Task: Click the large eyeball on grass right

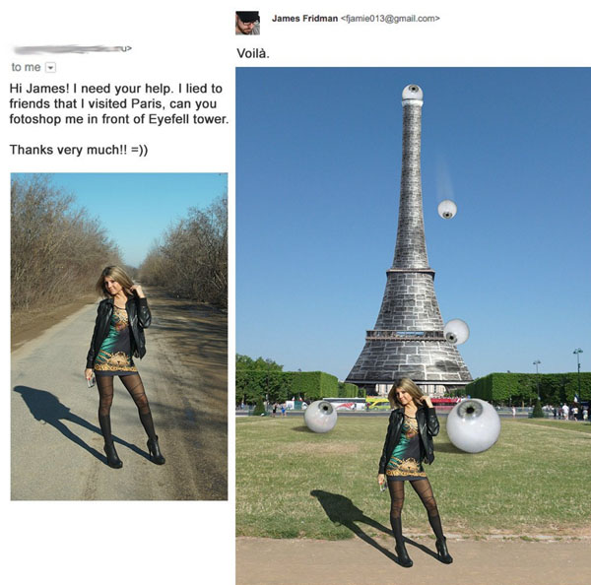Action: pos(473,425)
